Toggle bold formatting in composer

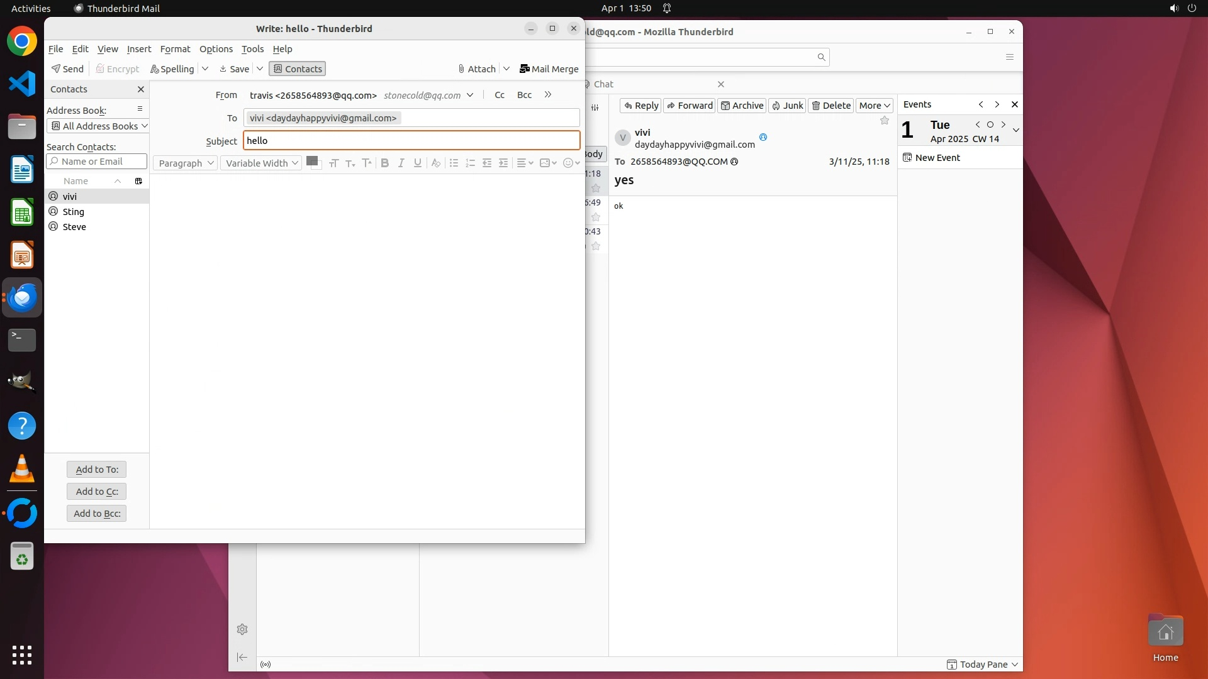coord(384,163)
